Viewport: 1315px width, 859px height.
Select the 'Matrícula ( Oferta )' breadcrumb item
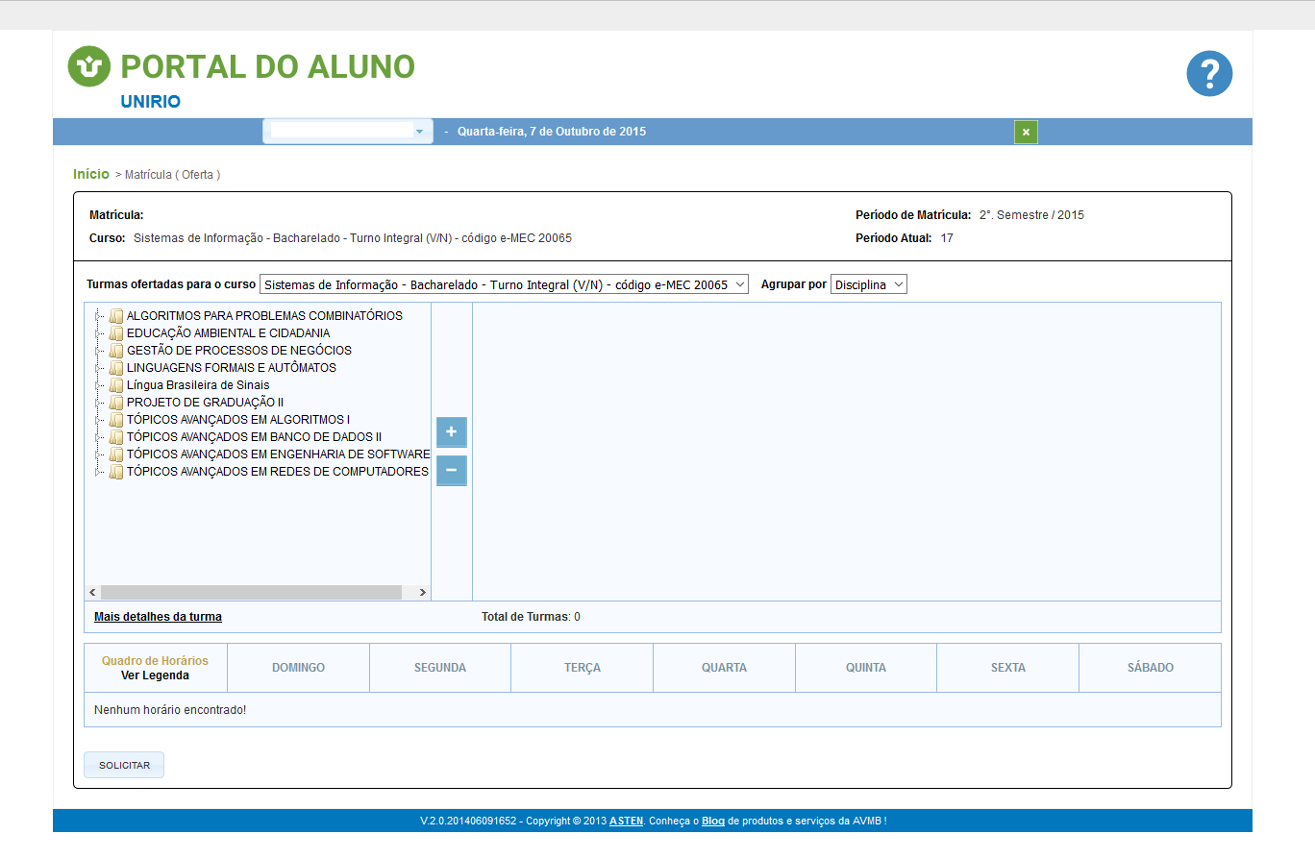[173, 174]
